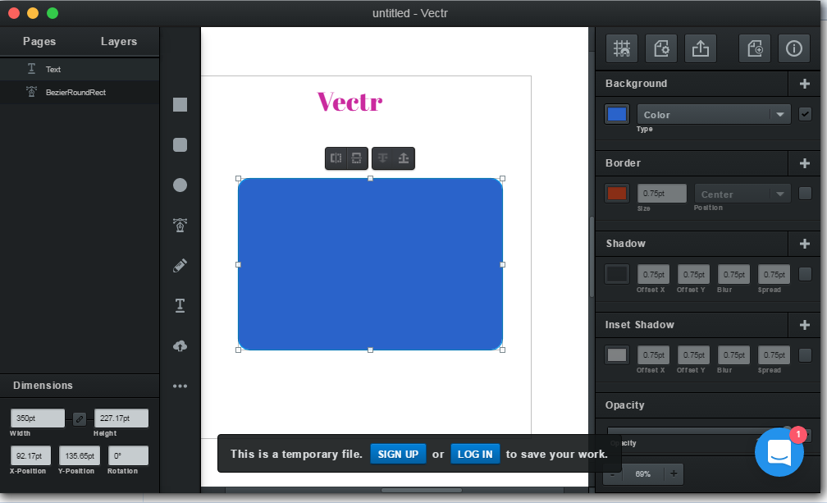
Task: Open page settings icon
Action: [661, 48]
